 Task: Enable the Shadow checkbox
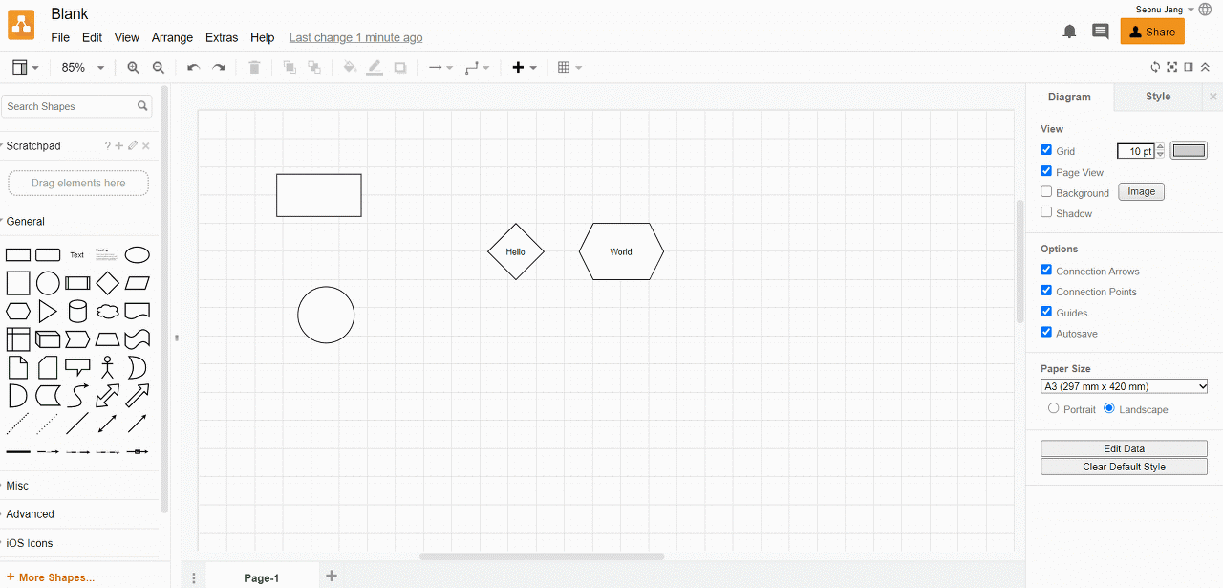(x=1046, y=212)
